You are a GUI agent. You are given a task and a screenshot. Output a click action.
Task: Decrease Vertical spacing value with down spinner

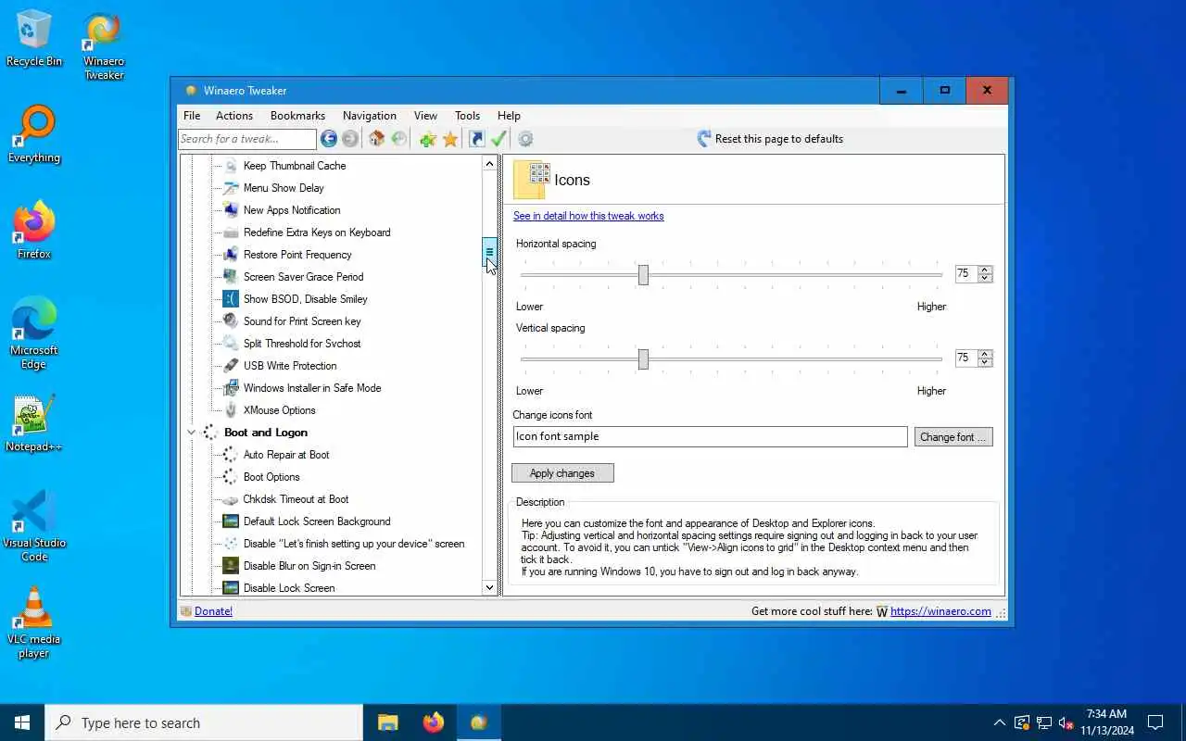coord(985,363)
